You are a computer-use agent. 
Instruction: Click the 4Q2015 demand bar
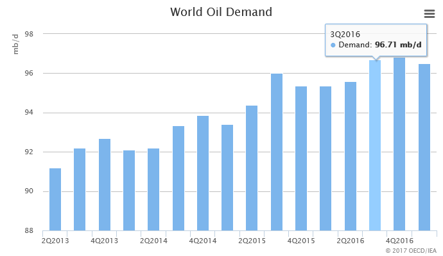pos(301,159)
